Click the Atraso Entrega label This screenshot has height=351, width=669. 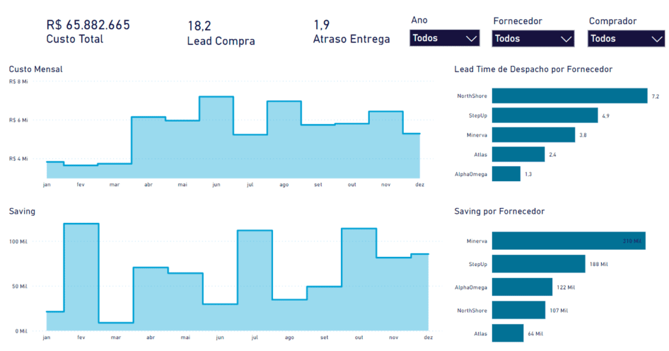click(x=351, y=39)
